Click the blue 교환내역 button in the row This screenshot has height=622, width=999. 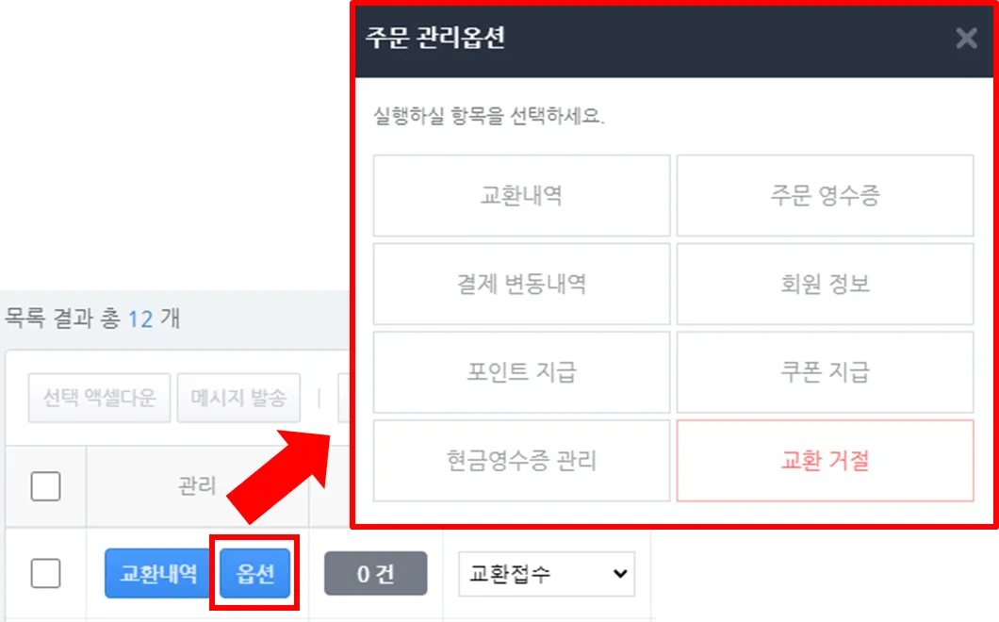tap(159, 574)
